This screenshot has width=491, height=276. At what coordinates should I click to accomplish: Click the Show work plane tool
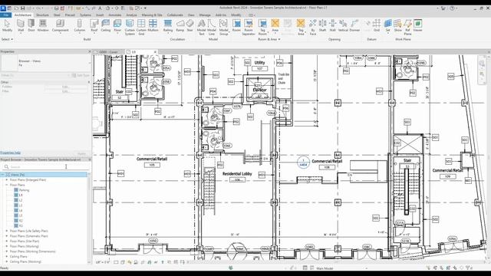click(397, 25)
